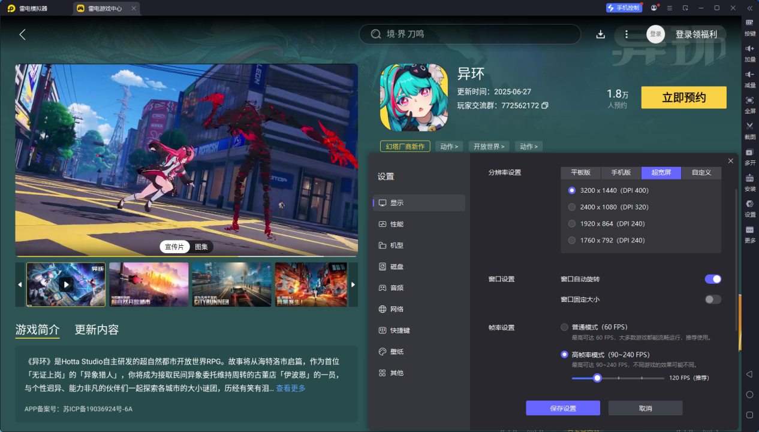This screenshot has height=432, width=759.
Task: Open 快捷键 settings category
Action: point(419,330)
